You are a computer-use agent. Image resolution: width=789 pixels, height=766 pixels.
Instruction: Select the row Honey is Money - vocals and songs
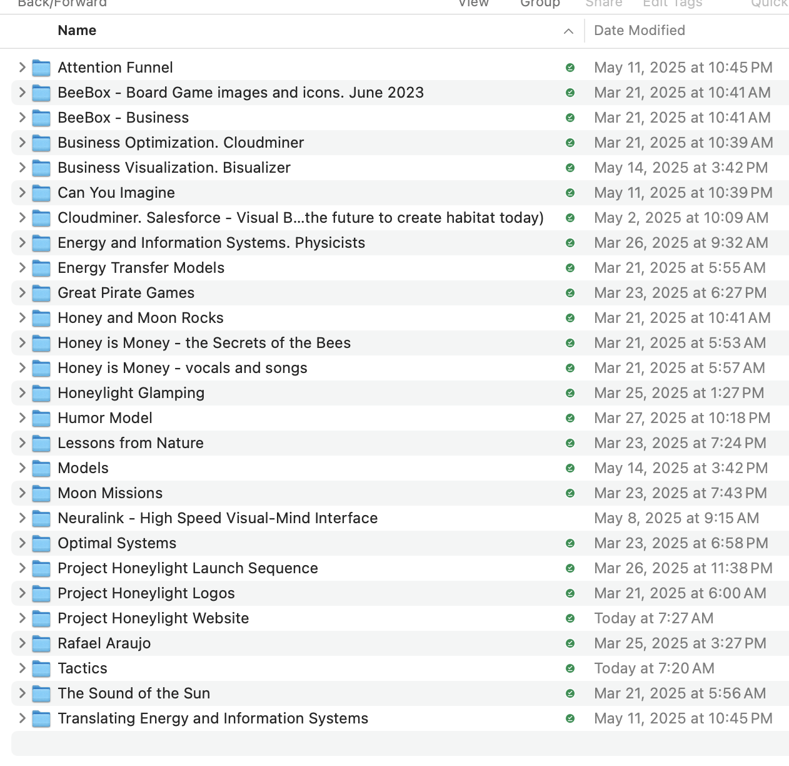click(x=400, y=368)
